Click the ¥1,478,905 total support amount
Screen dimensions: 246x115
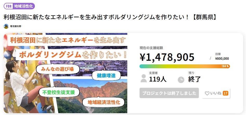point(167,57)
